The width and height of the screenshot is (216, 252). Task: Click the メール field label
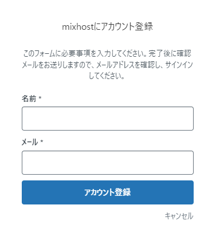[x=30, y=142]
